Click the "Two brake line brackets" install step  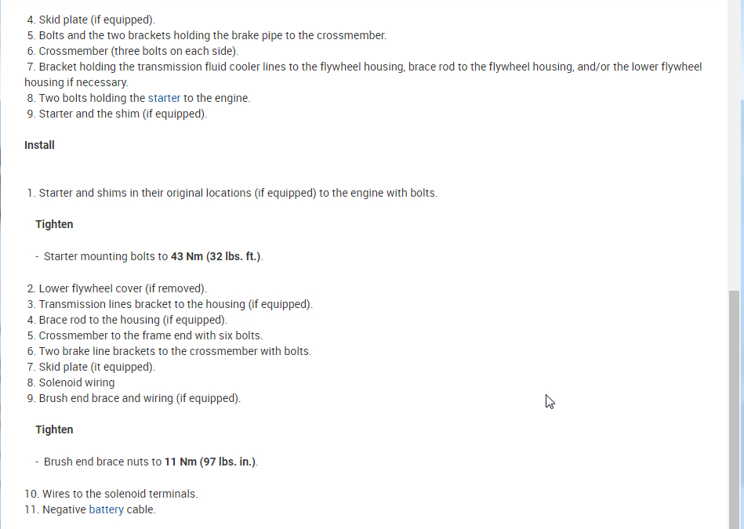click(x=175, y=351)
